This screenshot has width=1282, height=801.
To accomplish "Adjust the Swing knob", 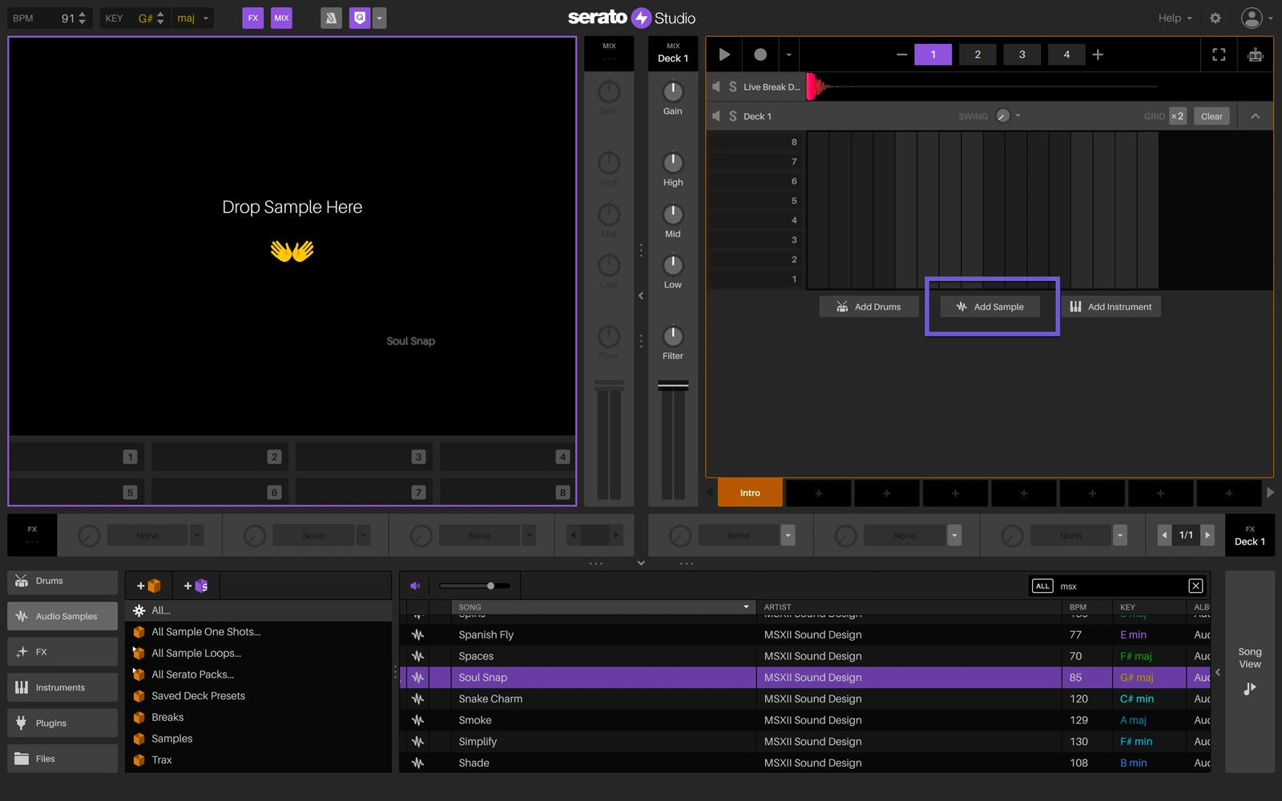I will pos(1002,116).
